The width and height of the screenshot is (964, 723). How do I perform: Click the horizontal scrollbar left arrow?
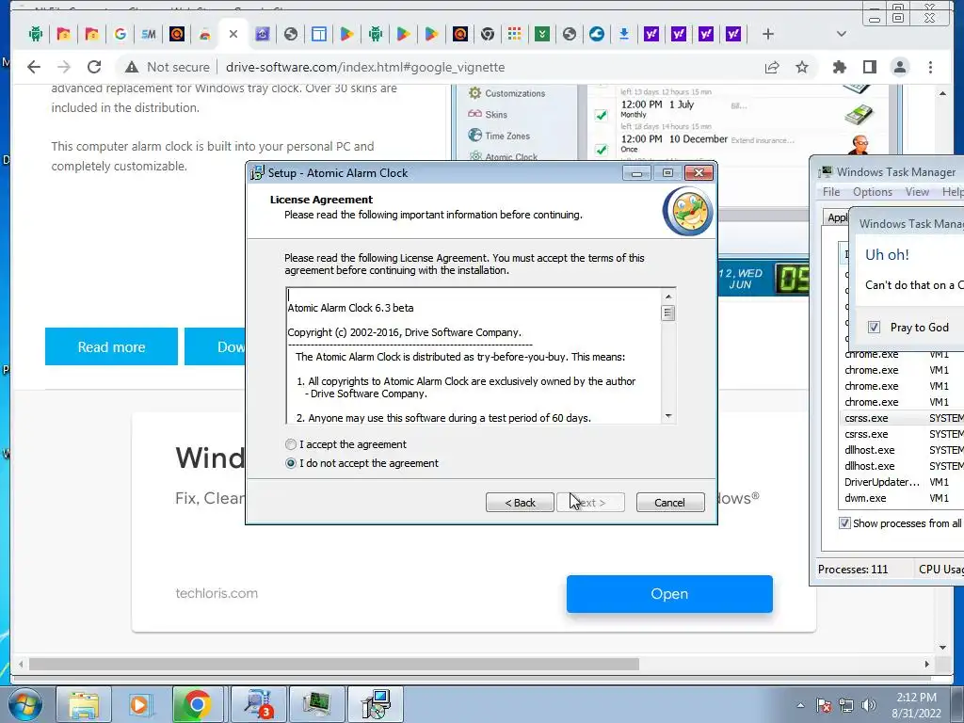pos(21,664)
